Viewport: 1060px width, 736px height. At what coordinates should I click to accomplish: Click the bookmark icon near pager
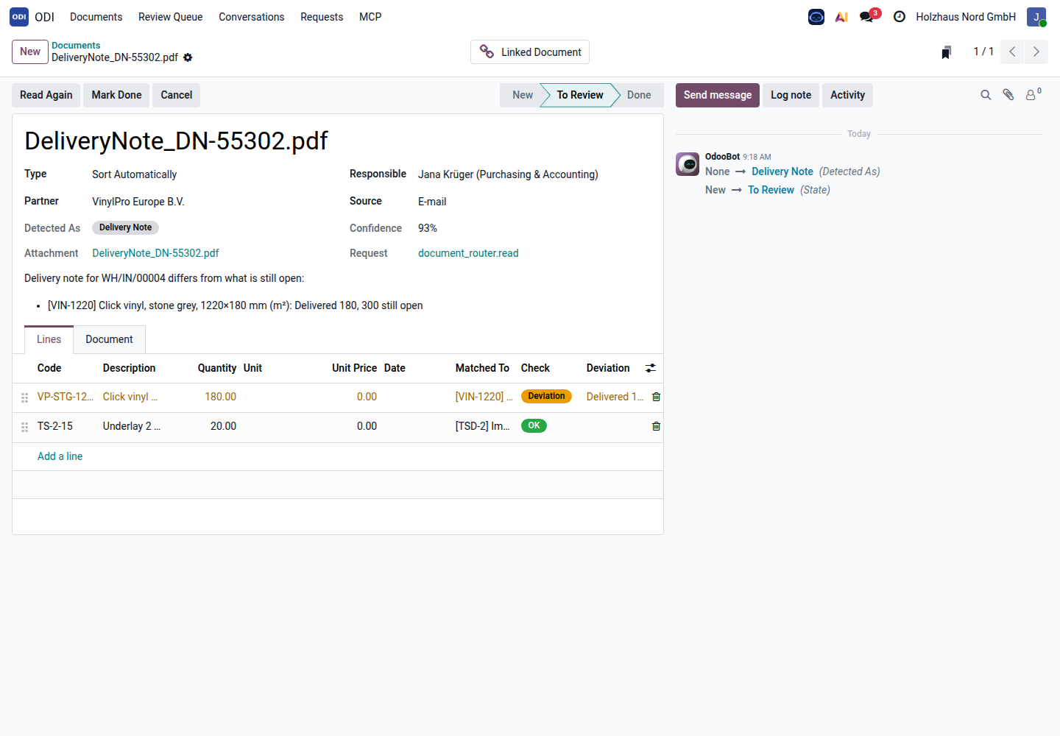947,52
